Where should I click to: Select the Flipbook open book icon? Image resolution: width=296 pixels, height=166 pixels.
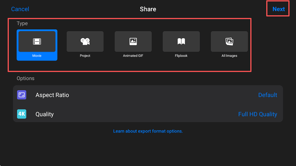click(x=181, y=41)
